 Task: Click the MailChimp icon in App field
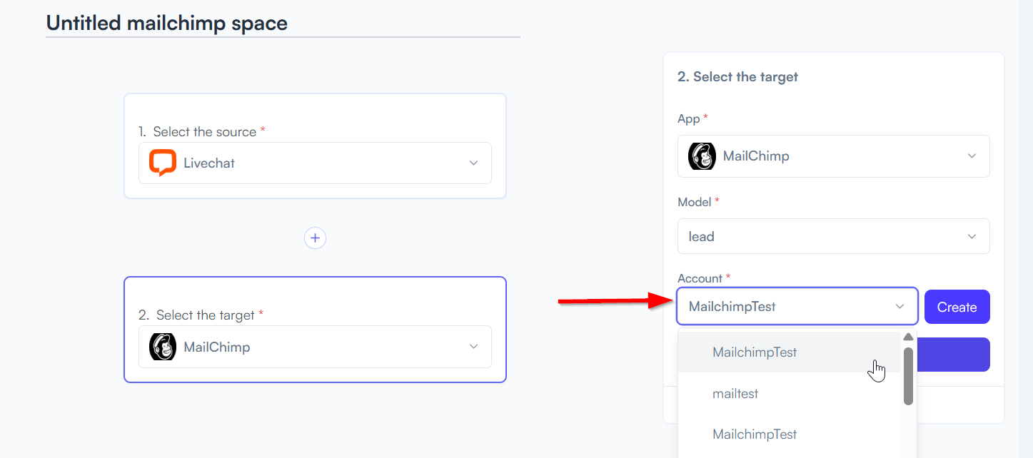(x=702, y=156)
